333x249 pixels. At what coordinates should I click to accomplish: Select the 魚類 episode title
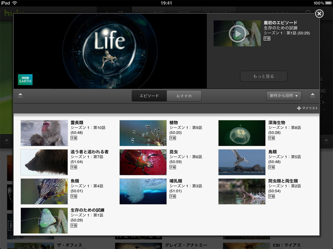coord(75,181)
